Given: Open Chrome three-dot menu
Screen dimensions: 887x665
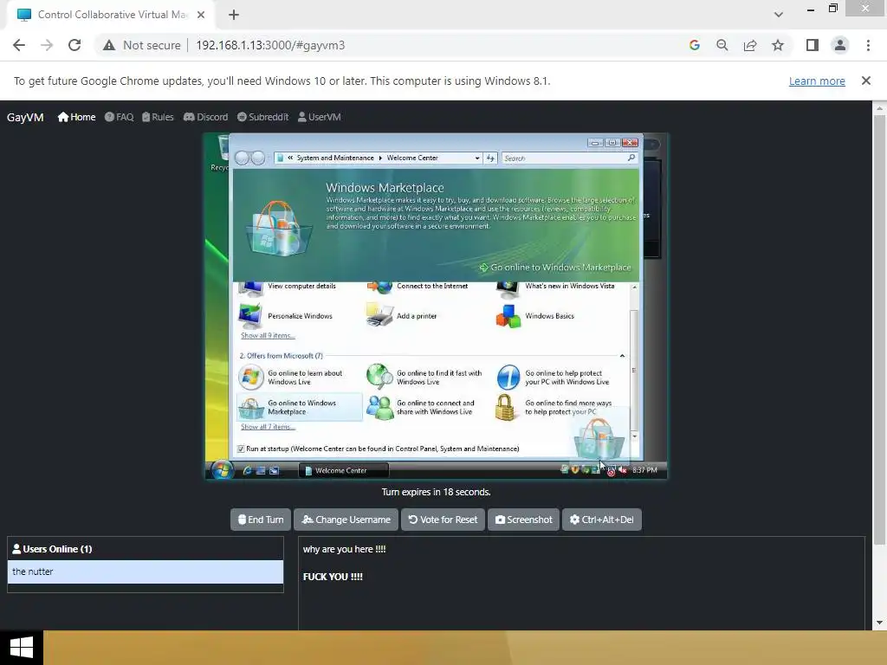Looking at the screenshot, I should click(x=868, y=45).
